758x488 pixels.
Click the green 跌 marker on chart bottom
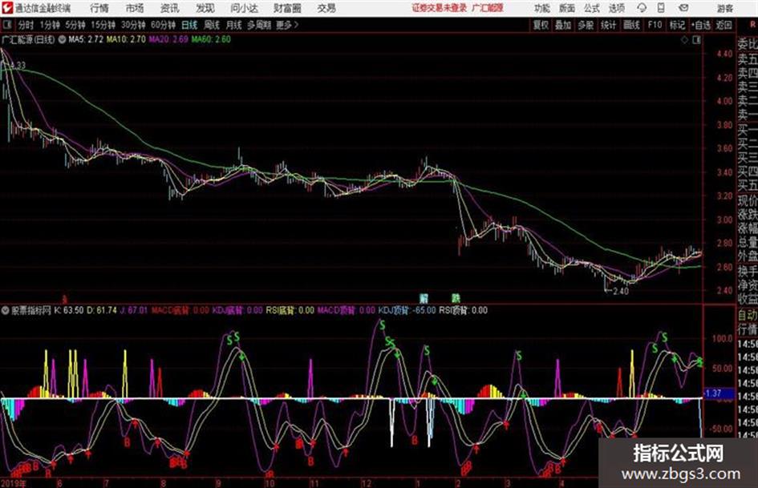tap(456, 298)
